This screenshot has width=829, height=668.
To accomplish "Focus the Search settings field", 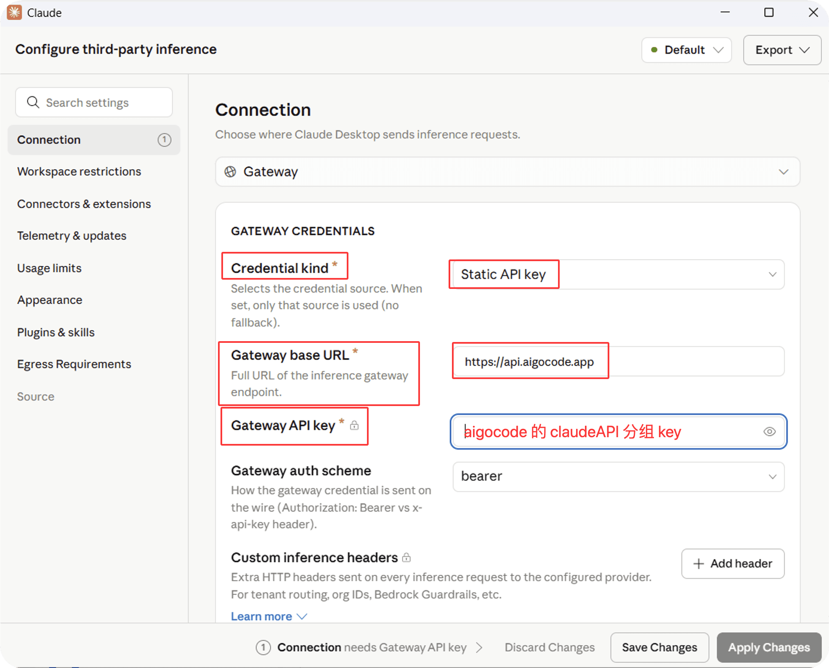I will tap(94, 102).
